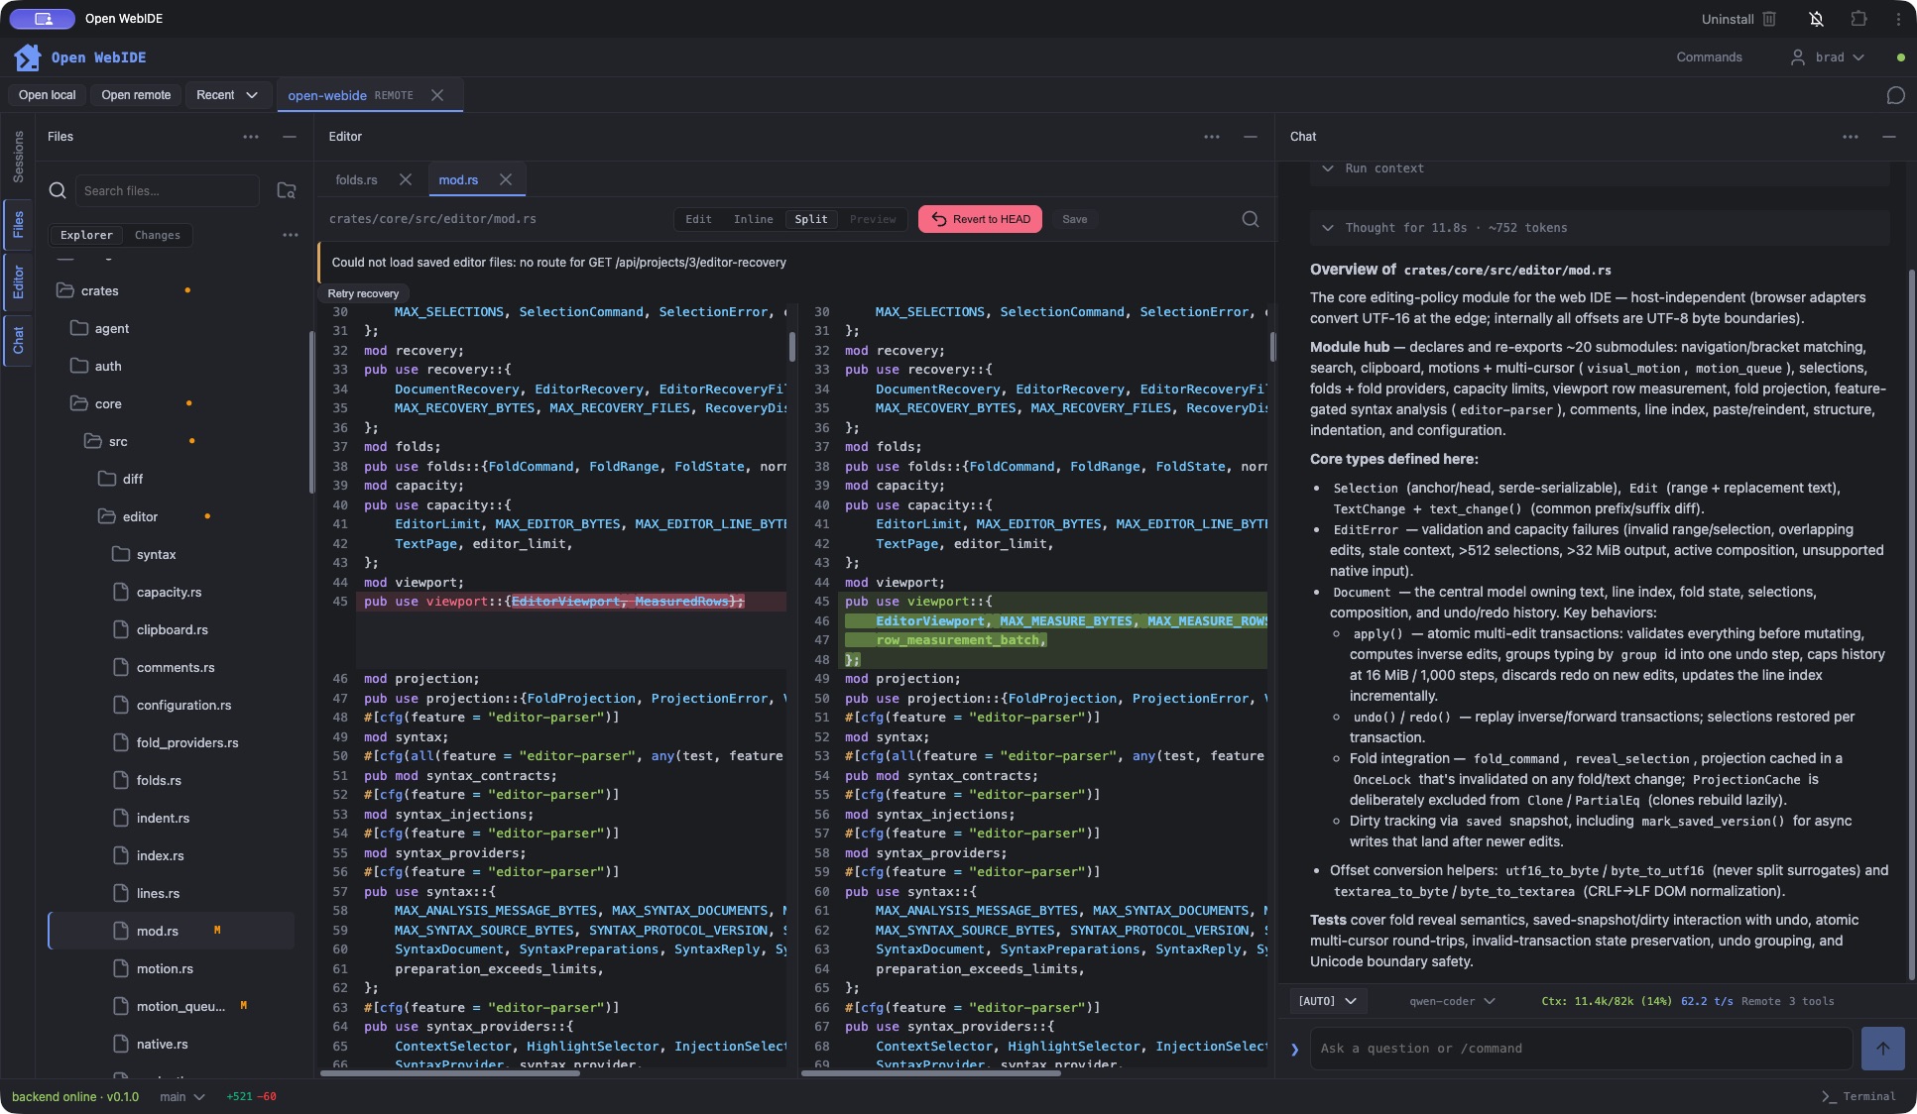Click the chat bubble icon in tab bar

[x=1895, y=95]
